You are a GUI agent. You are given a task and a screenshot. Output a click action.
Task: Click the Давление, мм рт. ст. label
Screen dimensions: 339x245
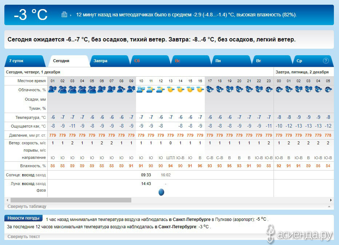[x=27, y=136]
